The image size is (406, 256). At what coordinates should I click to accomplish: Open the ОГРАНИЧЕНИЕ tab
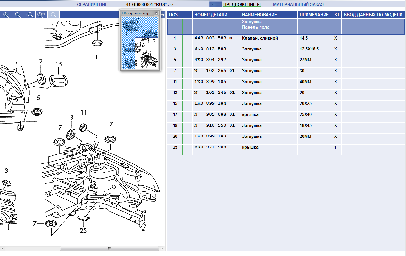92,4
